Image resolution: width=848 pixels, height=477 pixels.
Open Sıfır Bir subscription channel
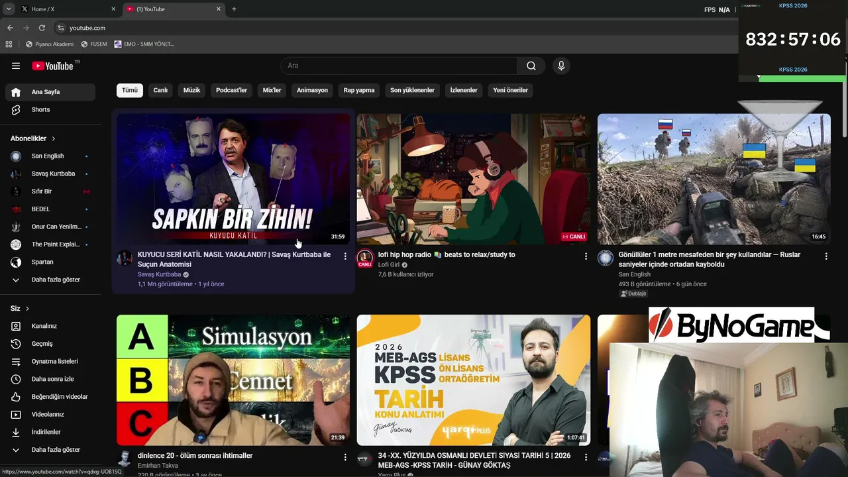[x=50, y=191]
